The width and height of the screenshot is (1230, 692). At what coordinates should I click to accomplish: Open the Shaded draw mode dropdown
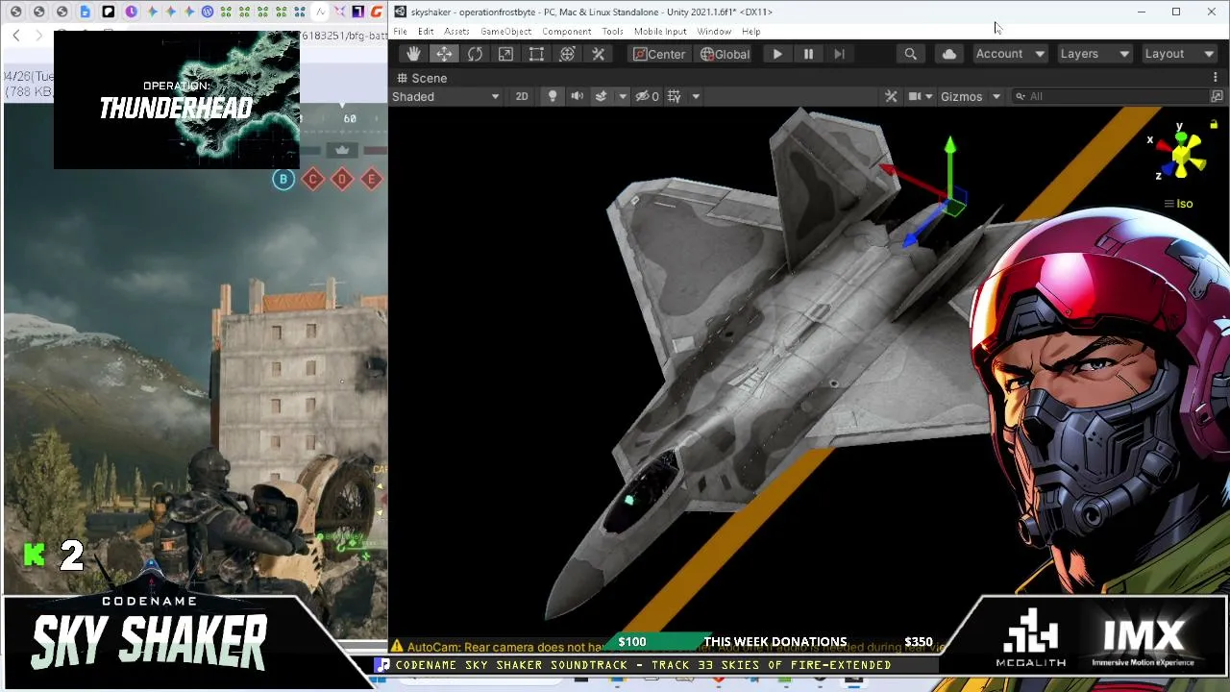(x=446, y=96)
